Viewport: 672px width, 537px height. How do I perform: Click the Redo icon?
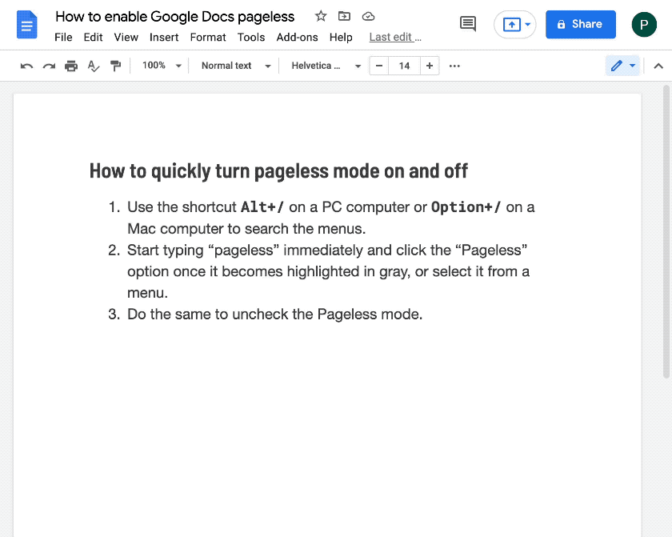[49, 66]
